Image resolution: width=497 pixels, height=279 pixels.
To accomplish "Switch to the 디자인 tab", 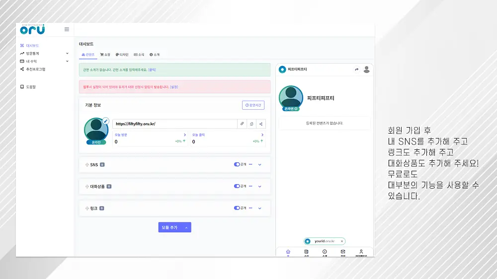I will (122, 55).
